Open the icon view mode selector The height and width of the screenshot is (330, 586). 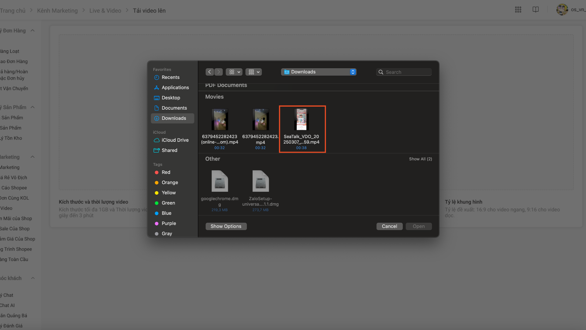tap(234, 72)
